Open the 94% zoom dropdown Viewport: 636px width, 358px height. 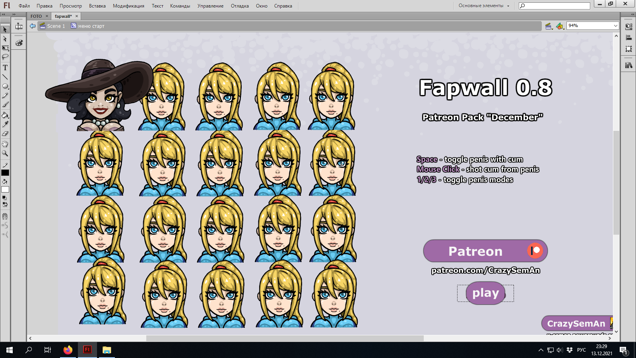pos(615,25)
